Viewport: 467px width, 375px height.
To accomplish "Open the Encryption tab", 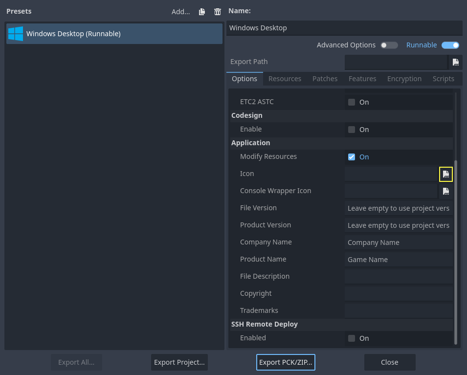I will coord(404,78).
